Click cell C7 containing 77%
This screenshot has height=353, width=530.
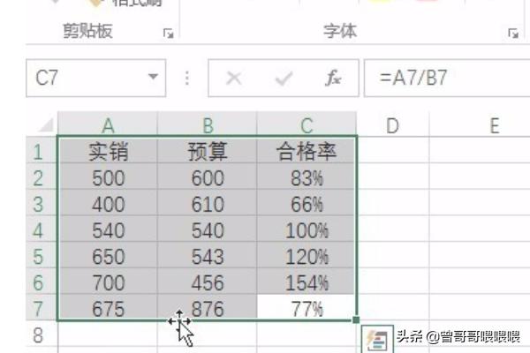(307, 309)
